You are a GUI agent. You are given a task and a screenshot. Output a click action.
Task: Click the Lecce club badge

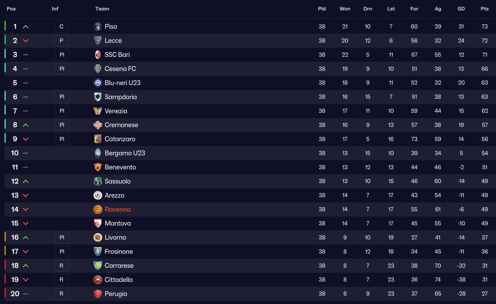click(98, 40)
